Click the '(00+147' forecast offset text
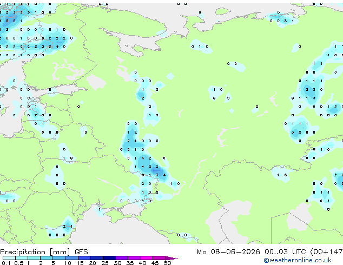Image resolution: width=343 pixels, height=265 pixels. click(x=327, y=252)
